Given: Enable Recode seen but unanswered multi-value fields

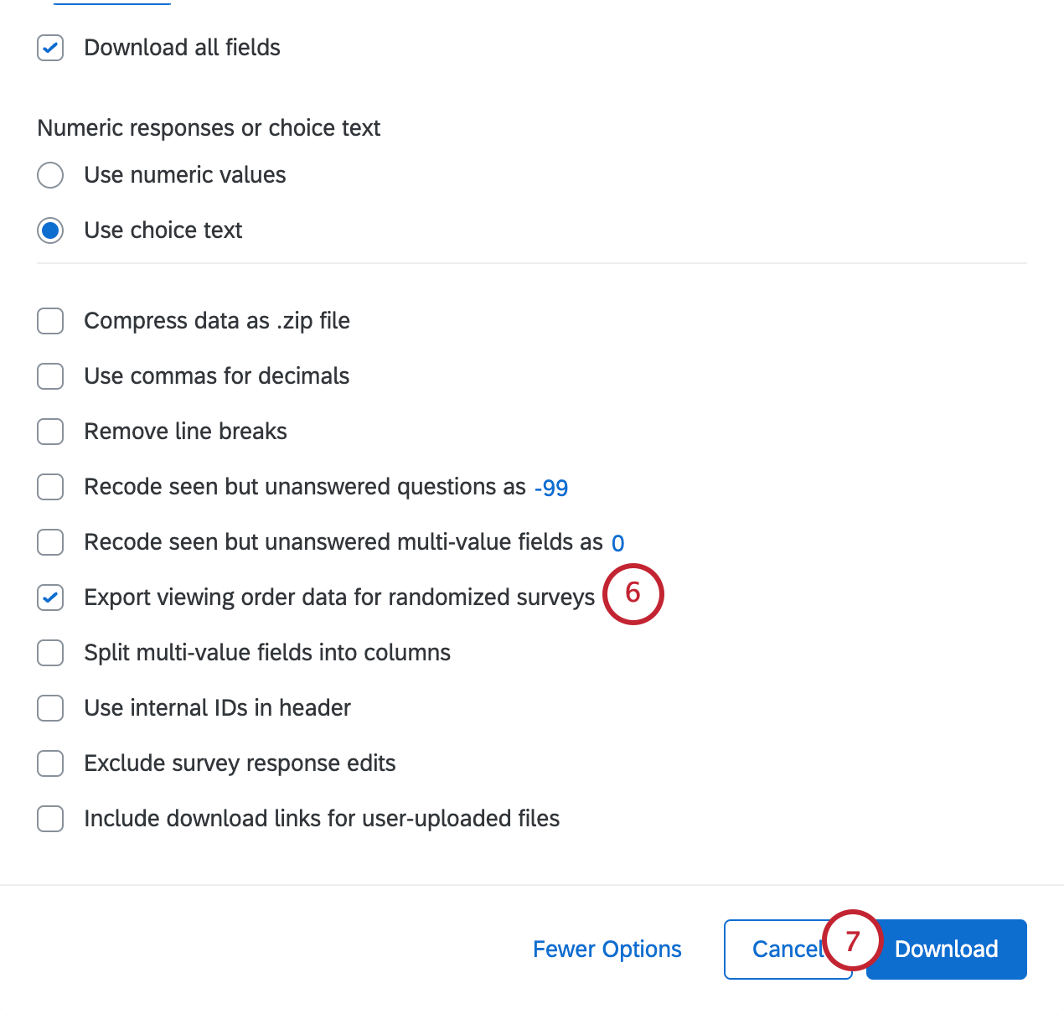Looking at the screenshot, I should pyautogui.click(x=50, y=542).
